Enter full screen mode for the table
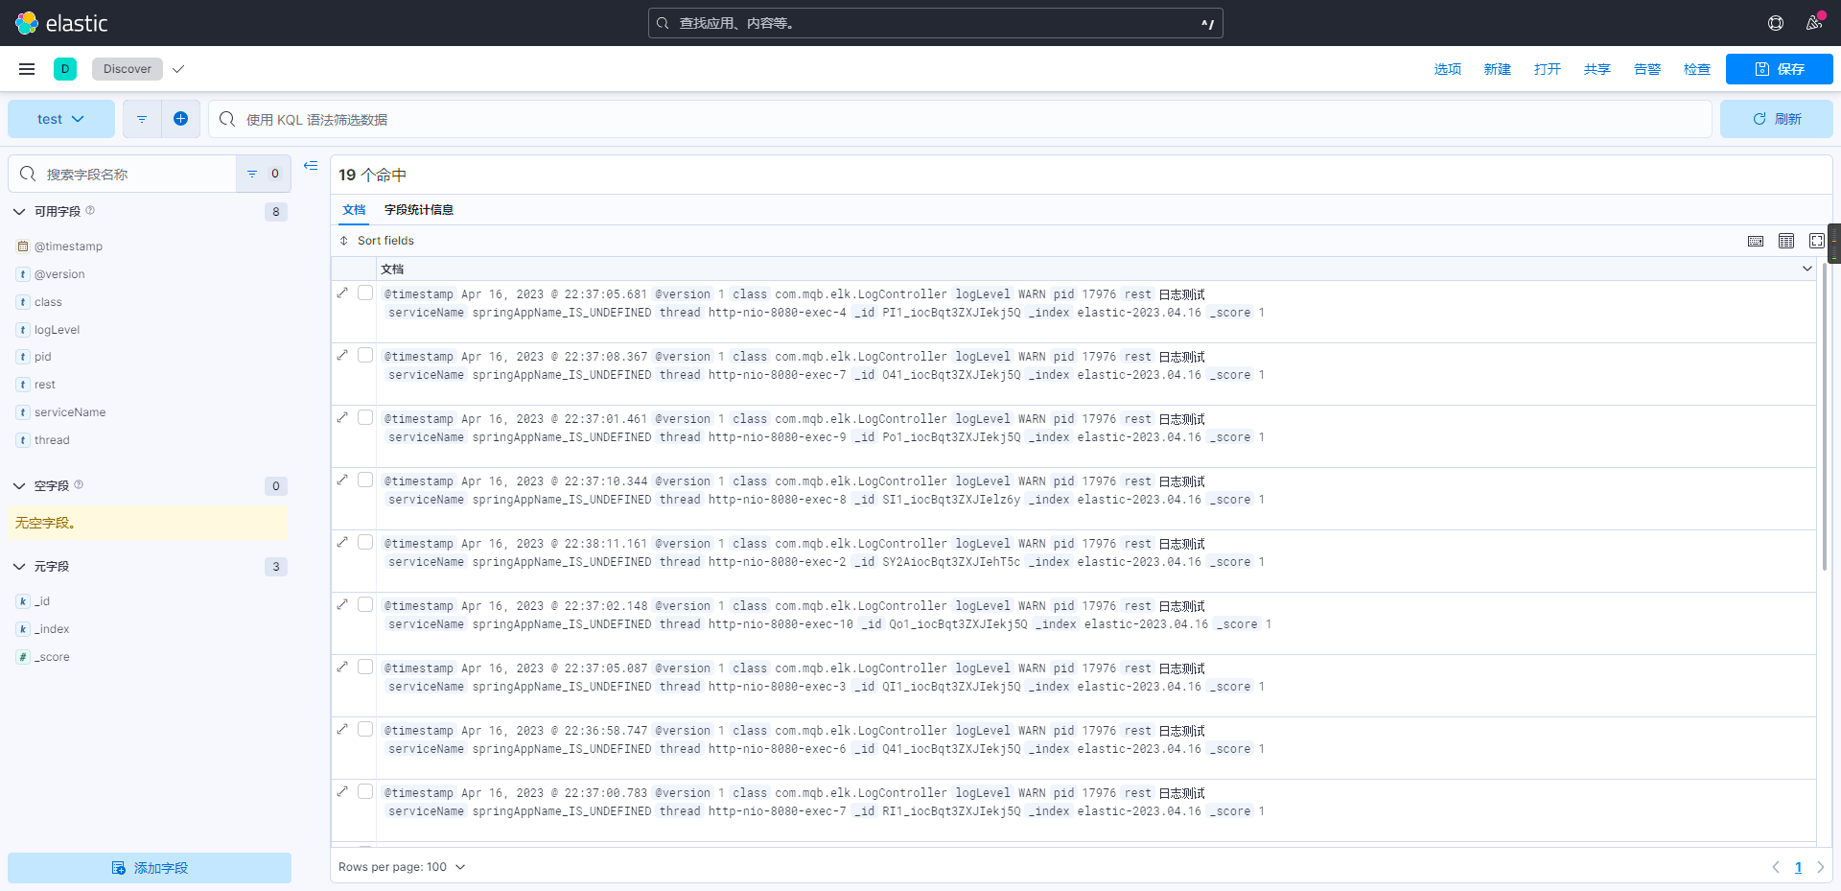 [1816, 241]
